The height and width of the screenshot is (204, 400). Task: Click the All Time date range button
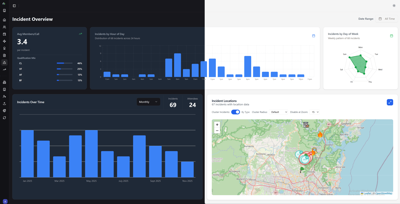(x=387, y=19)
